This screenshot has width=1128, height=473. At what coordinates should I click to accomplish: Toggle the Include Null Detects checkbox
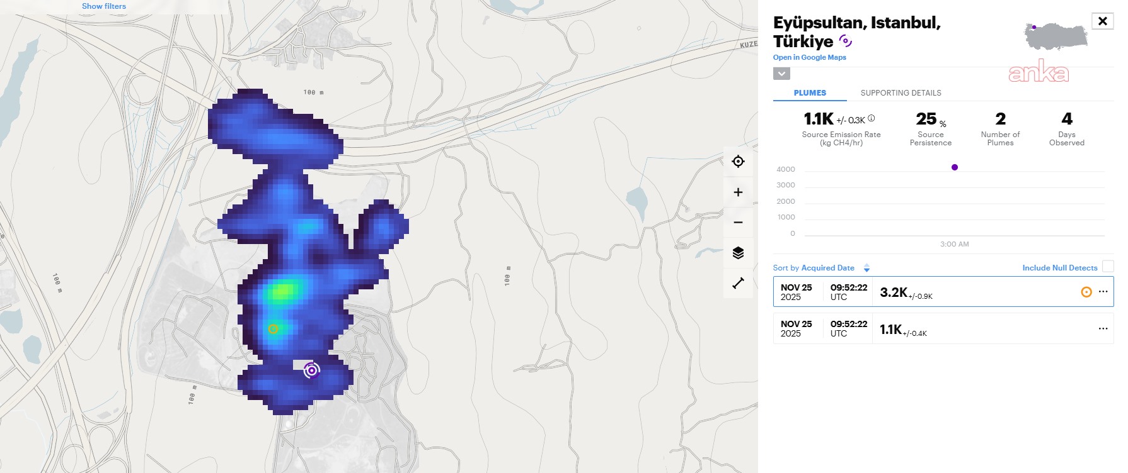1108,267
